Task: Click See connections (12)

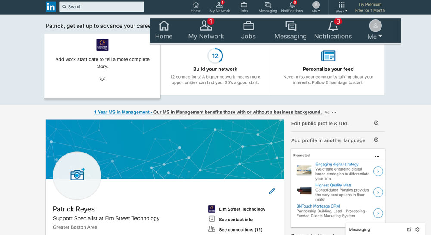Action: coord(240,229)
